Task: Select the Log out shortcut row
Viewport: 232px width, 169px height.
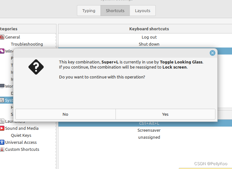Action: point(145,37)
